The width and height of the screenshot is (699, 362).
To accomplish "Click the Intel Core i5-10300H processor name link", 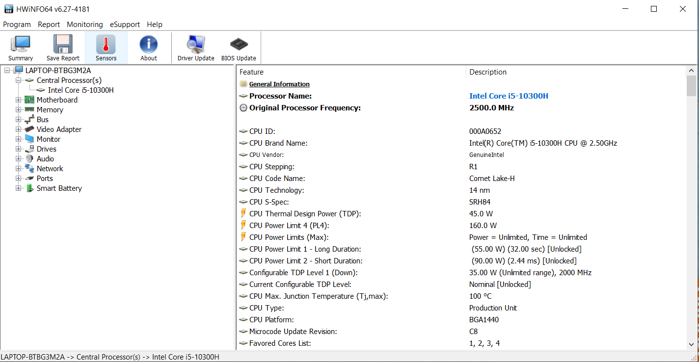I will 509,96.
